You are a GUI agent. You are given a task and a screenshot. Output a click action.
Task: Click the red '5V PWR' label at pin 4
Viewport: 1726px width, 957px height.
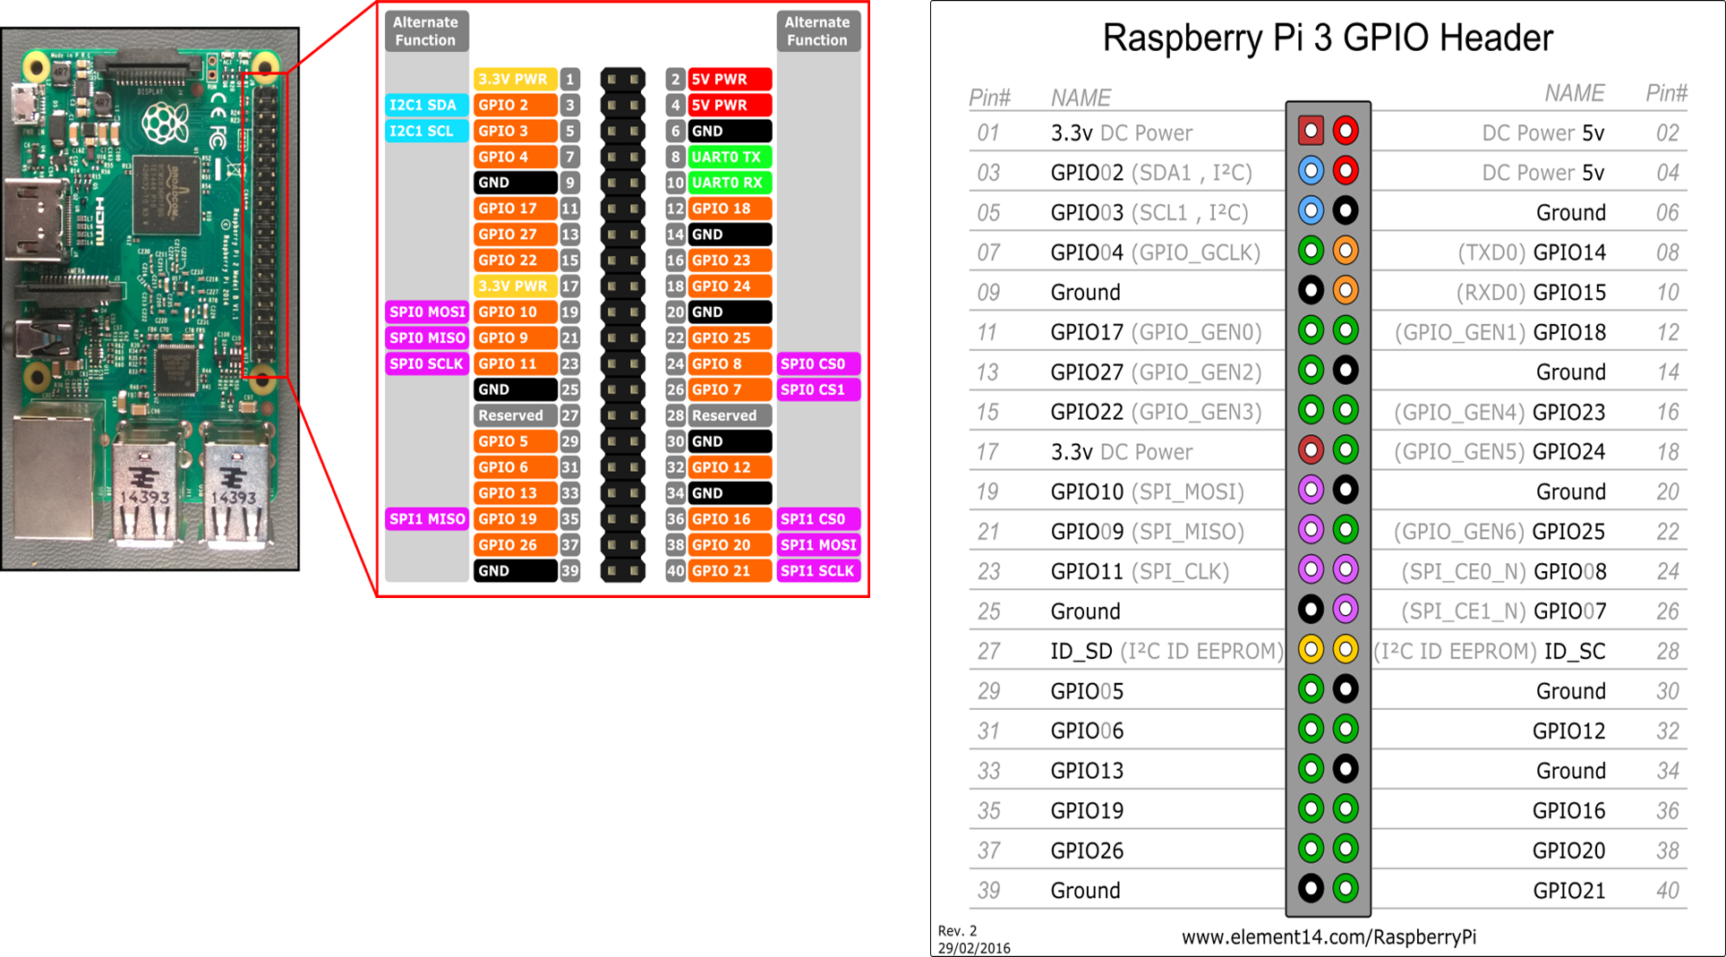coord(730,105)
